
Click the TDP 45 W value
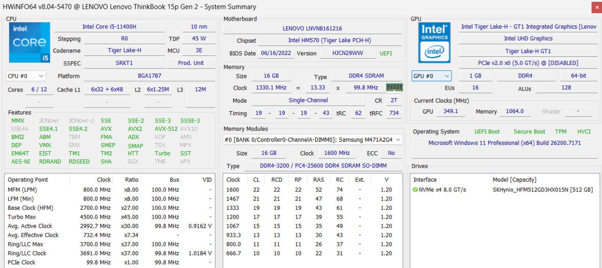199,38
